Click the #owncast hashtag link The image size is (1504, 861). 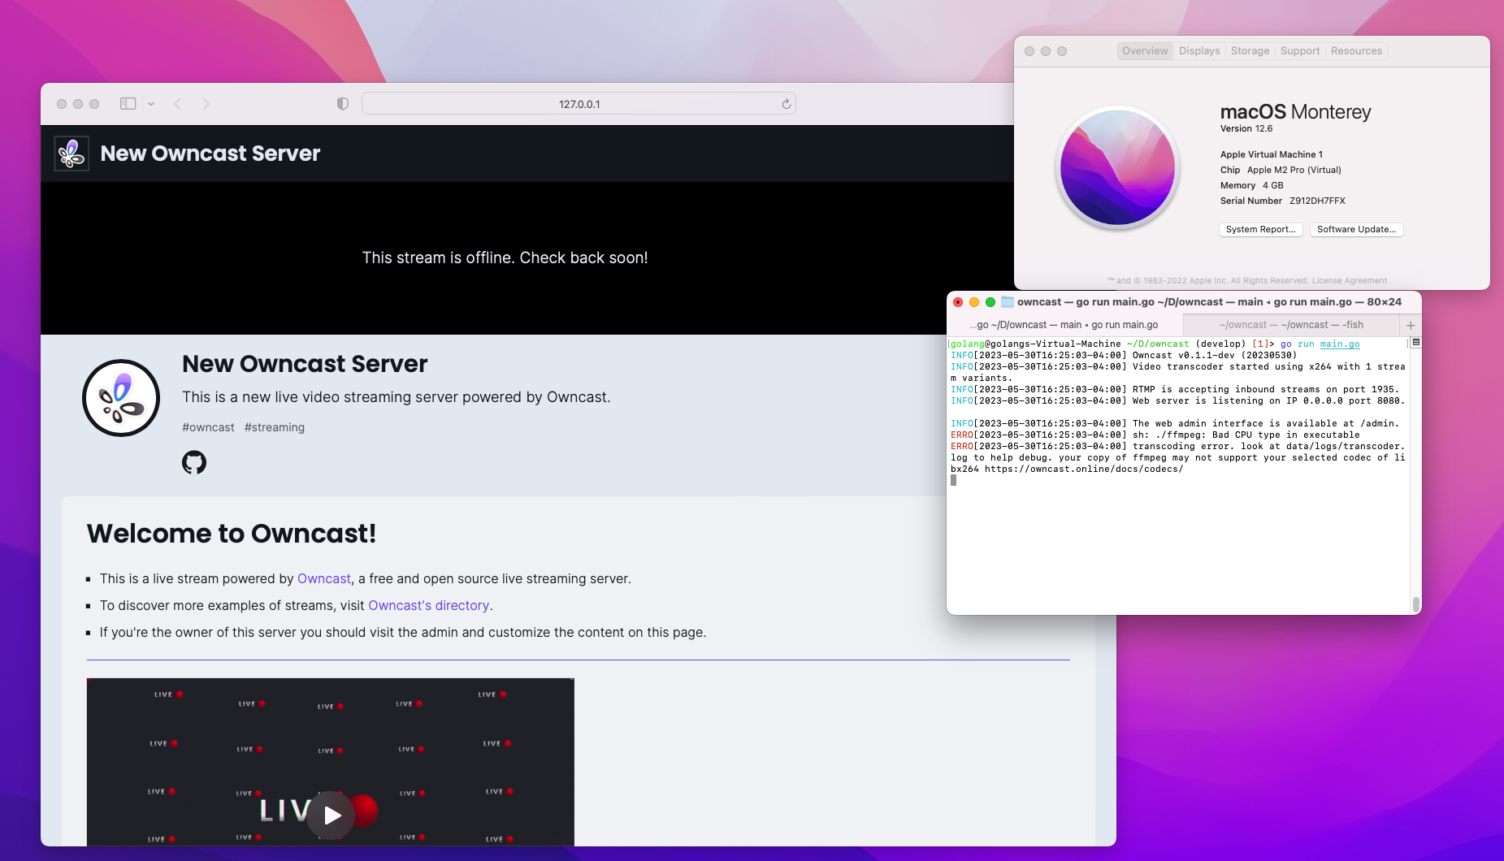[x=208, y=427]
